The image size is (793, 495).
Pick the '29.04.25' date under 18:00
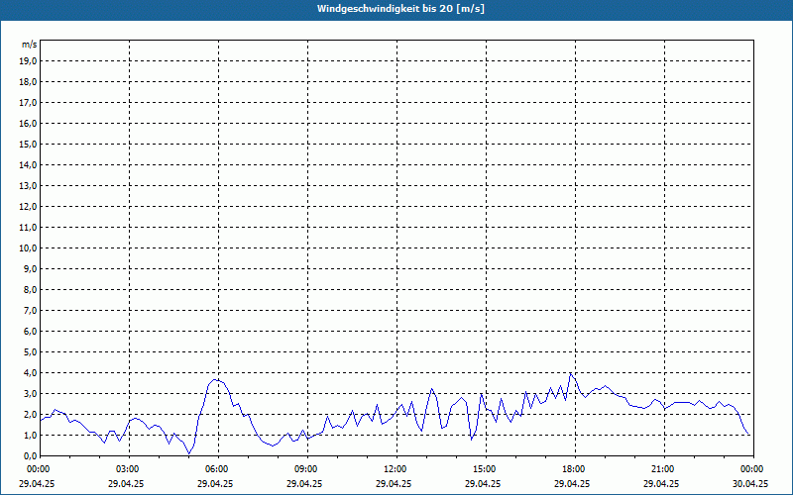(x=572, y=483)
